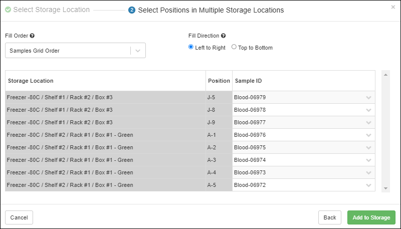Close the dialog with the X icon
Screen dimensions: 401x229
392,7
